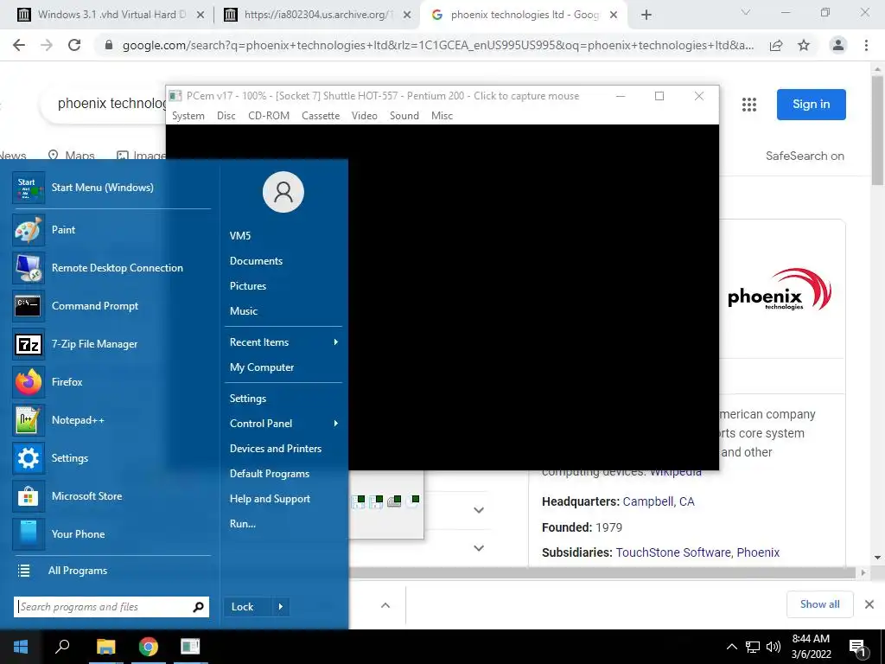Open the PCem System menu
This screenshot has height=664, width=885.
(188, 116)
